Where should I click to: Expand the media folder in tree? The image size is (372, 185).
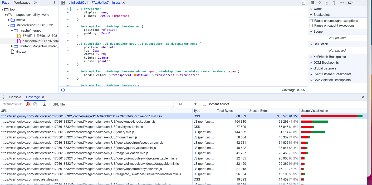(x=9, y=20)
